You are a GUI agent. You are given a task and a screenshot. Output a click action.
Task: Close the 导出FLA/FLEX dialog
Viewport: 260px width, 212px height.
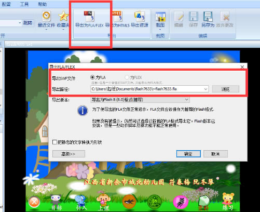point(242,67)
